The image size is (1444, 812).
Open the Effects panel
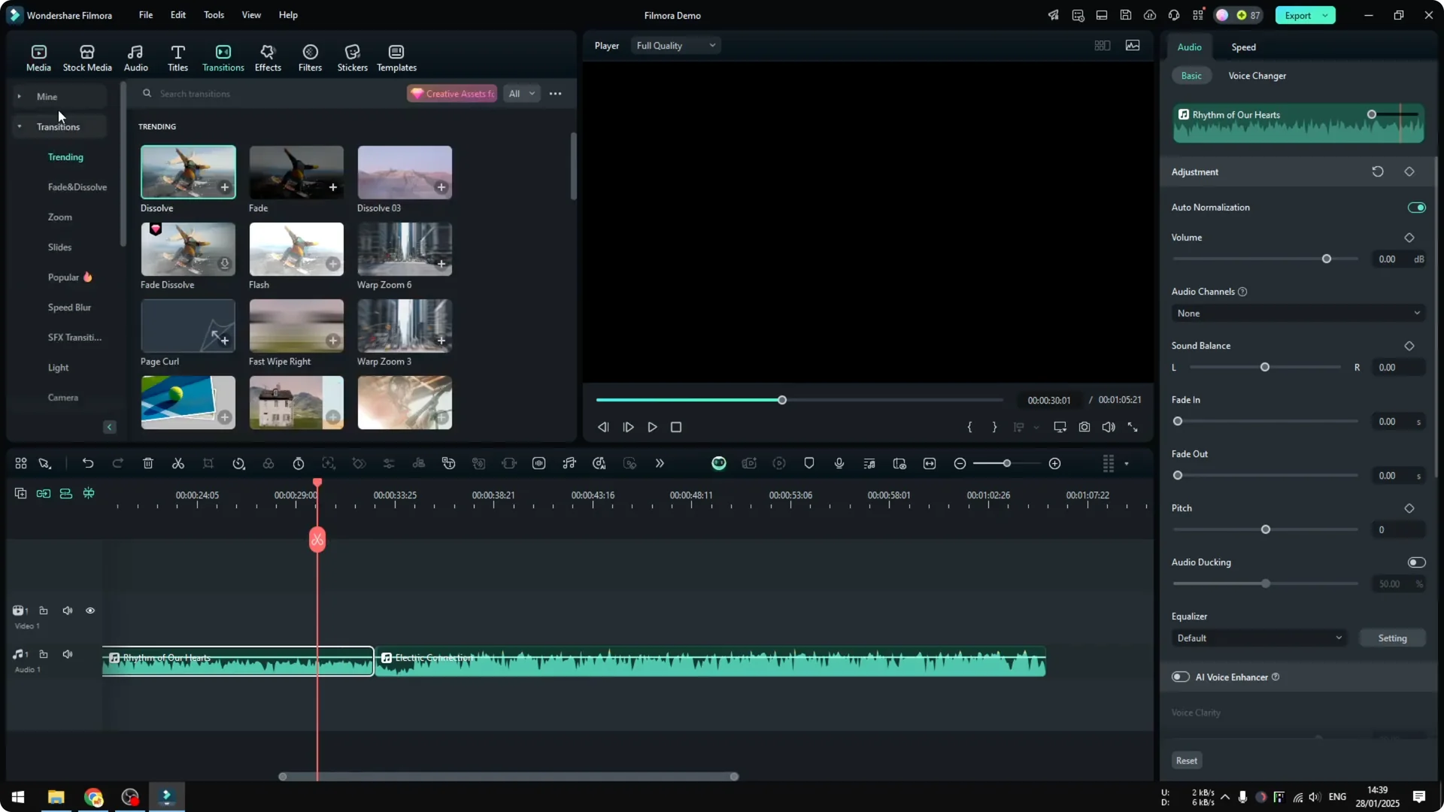268,56
